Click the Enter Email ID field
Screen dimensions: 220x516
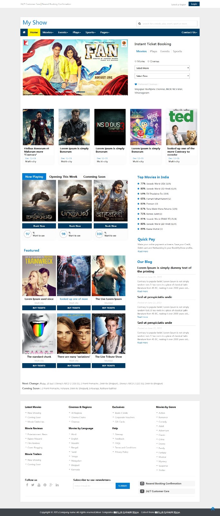(94, 486)
